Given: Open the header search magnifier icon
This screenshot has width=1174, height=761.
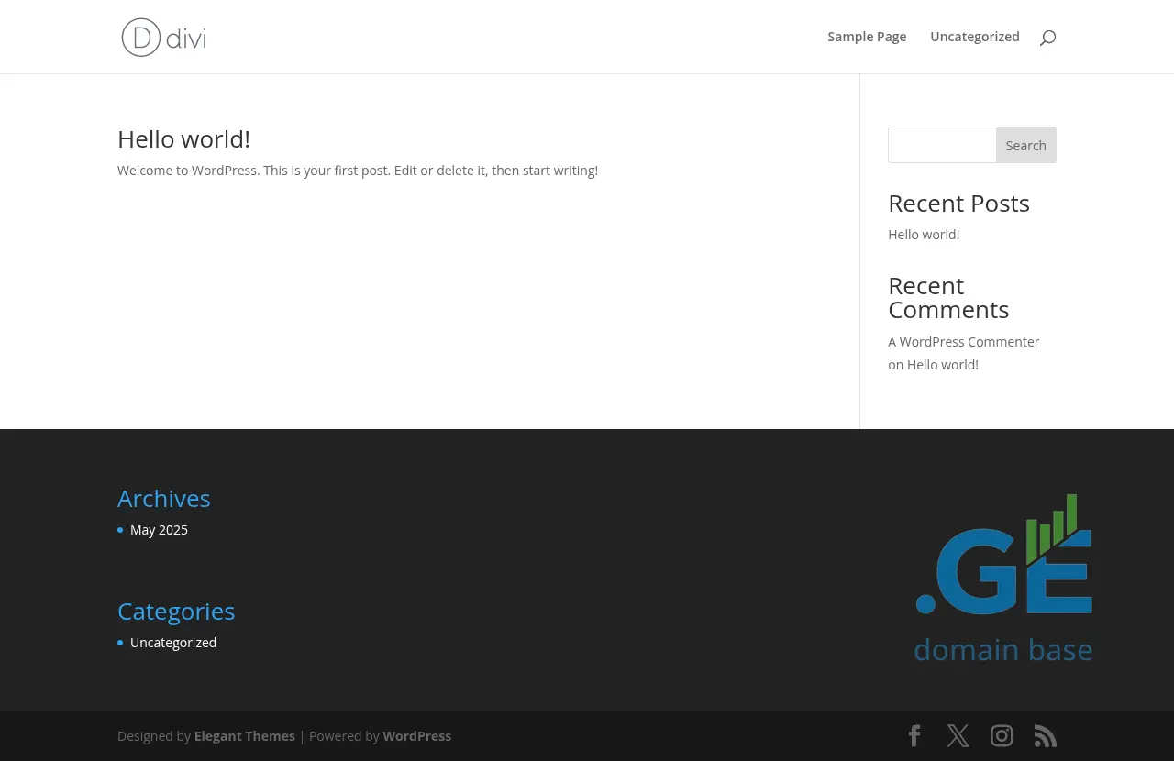Looking at the screenshot, I should [1047, 38].
